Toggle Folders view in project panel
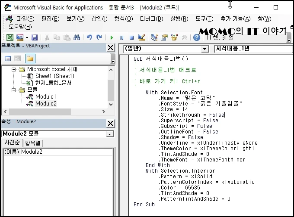This screenshot has height=217, width=294. coord(30,59)
